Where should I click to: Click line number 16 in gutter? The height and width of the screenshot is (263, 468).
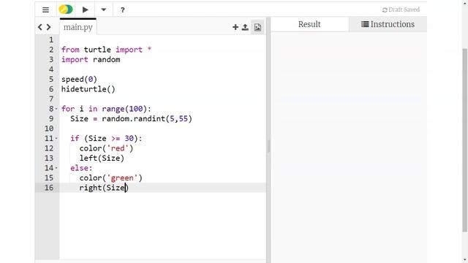tap(49, 188)
